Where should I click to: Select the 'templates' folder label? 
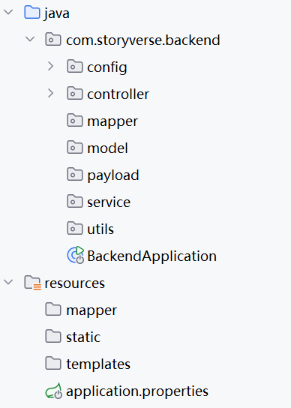(98, 364)
